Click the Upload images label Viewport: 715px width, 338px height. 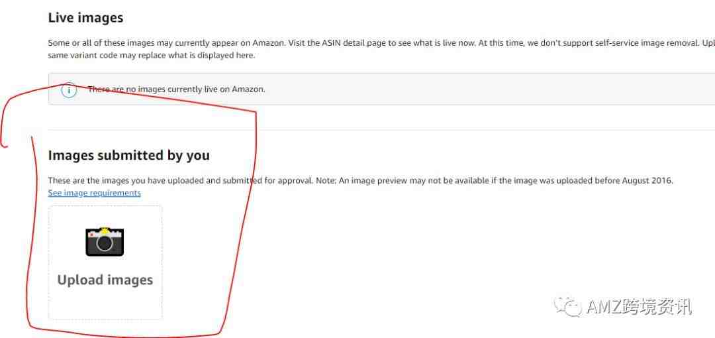tap(105, 280)
